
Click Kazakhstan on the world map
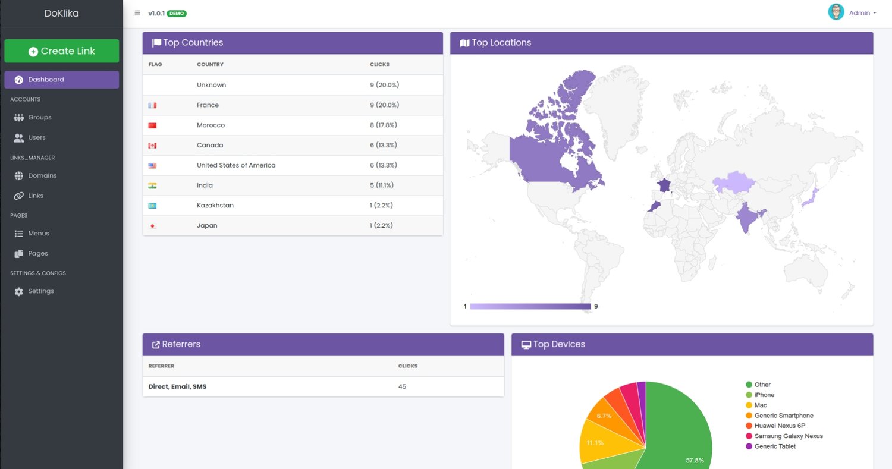[x=734, y=182]
